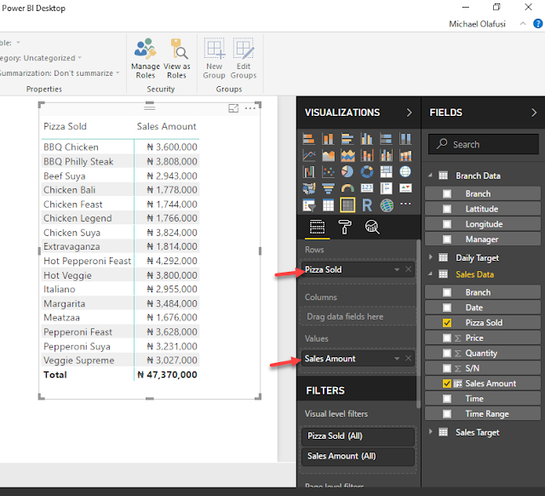The height and width of the screenshot is (496, 545).
Task: Click the Fields search box
Action: click(x=484, y=144)
